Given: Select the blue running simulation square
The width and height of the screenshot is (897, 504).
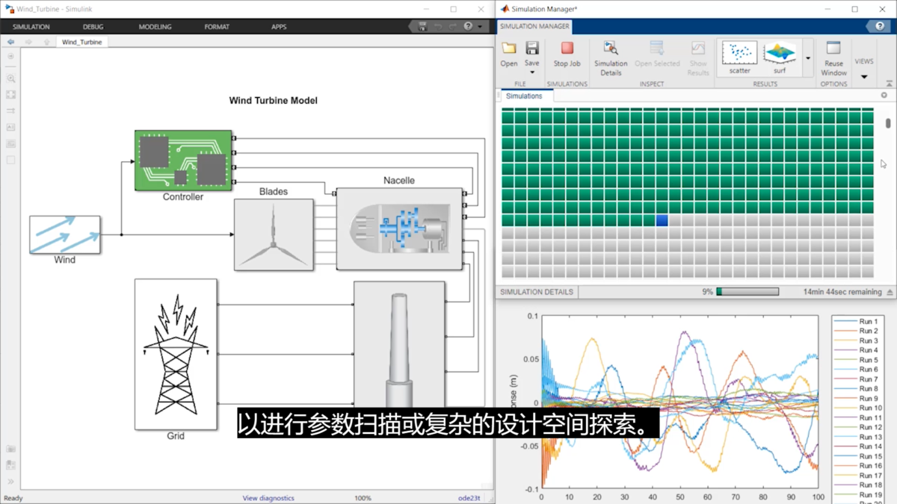Looking at the screenshot, I should tap(662, 220).
